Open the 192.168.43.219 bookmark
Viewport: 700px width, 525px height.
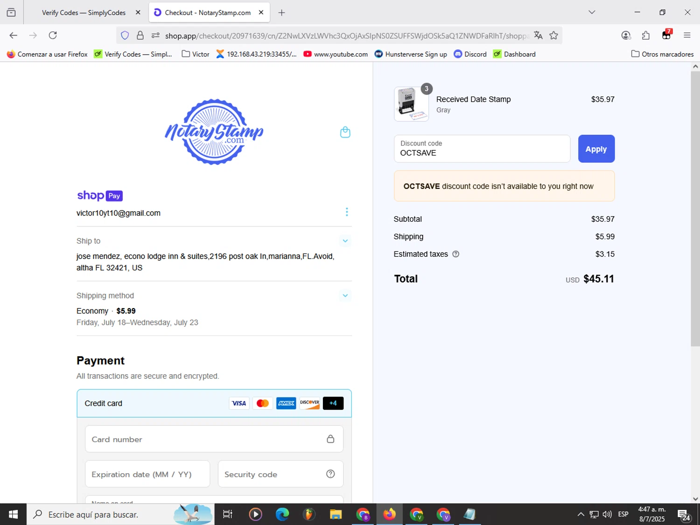pos(256,54)
